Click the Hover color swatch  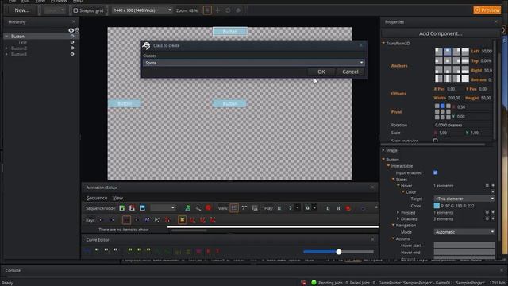point(437,206)
